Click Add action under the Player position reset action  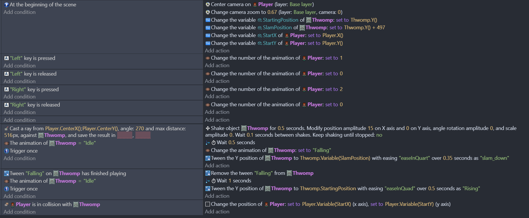coord(217,212)
